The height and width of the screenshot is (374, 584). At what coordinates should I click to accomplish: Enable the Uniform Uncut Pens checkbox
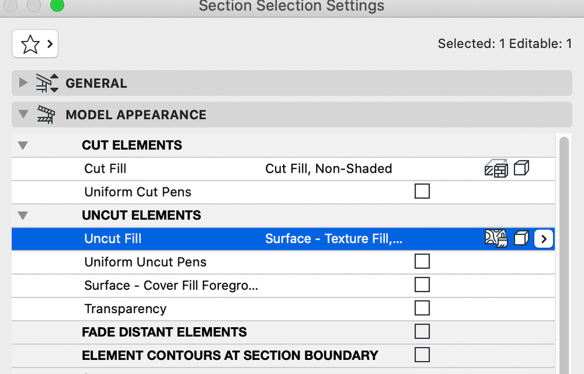422,262
